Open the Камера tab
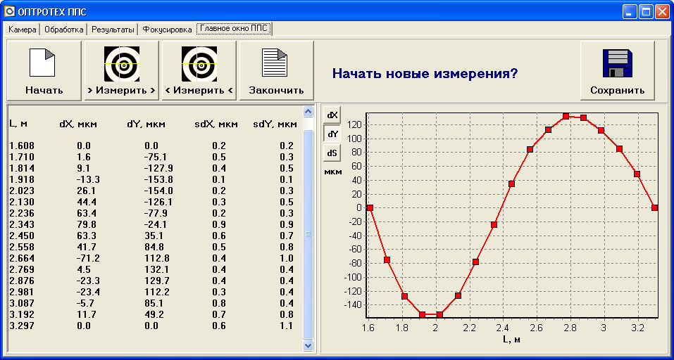Viewport: 674px width, 360px height. pos(22,30)
